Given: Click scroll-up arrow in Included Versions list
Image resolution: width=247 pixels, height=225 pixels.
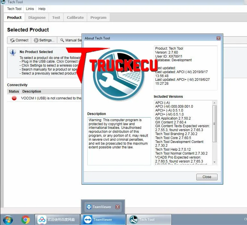Looking at the screenshot, I should (x=214, y=103).
